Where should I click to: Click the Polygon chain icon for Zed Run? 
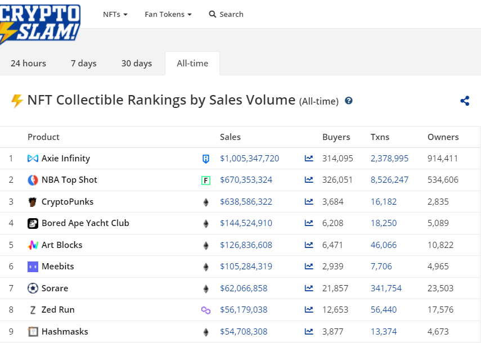tap(206, 310)
